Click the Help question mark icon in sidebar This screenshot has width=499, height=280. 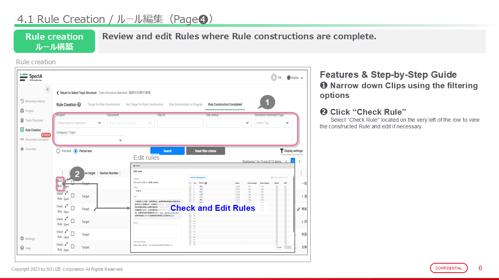[x=22, y=248]
